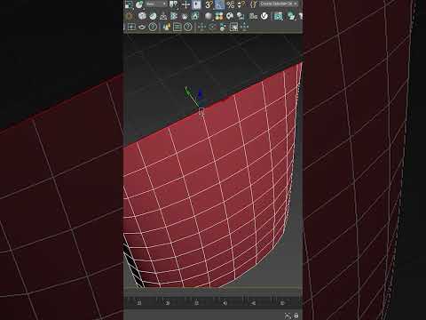This screenshot has width=426, height=320.
Task: Click the blue Z axis of transform gizmo
Action: point(201,93)
